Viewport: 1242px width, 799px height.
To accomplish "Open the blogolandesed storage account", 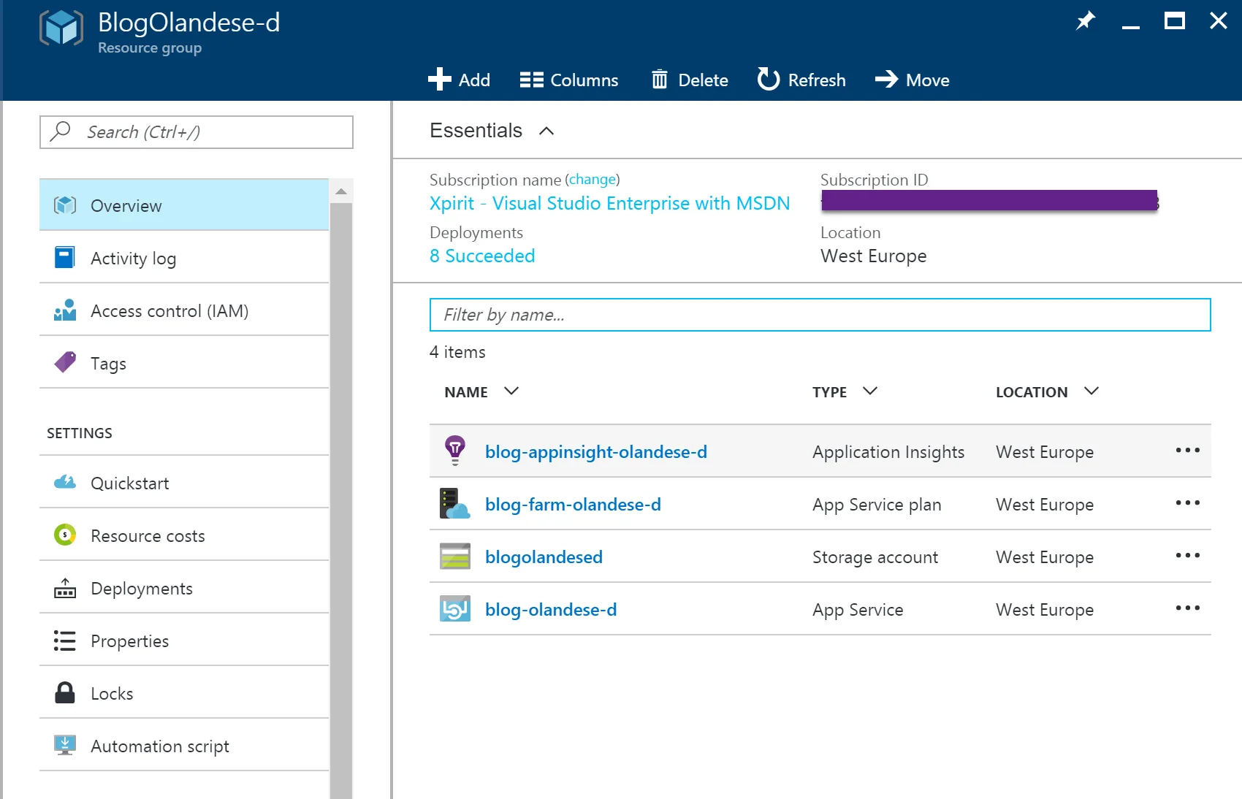I will (544, 557).
